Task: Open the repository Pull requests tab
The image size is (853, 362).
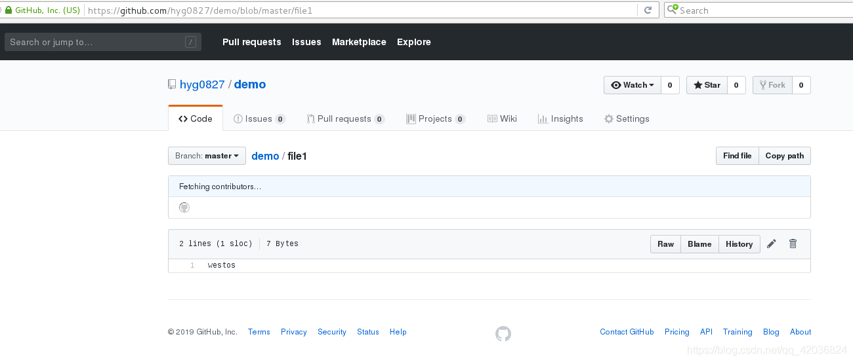Action: click(x=345, y=118)
